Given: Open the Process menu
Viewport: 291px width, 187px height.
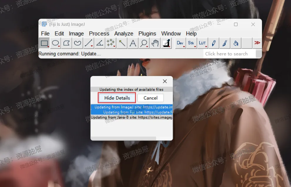Looking at the screenshot, I should [99, 33].
